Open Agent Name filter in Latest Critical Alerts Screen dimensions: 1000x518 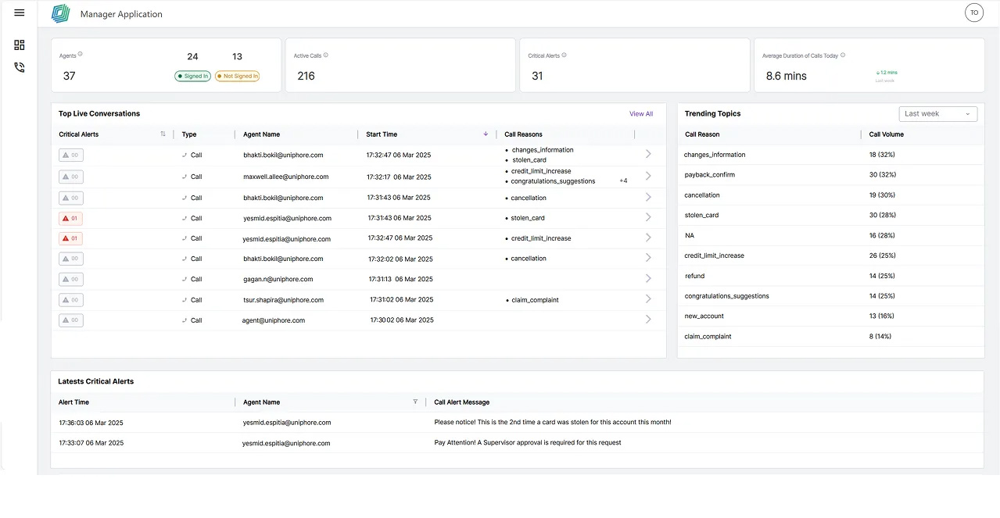[415, 402]
